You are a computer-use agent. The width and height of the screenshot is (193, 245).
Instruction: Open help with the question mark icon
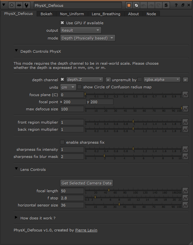(176, 5)
